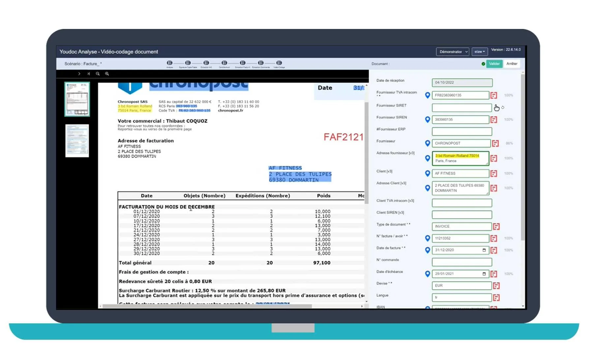Open the Démonstrateur dropdown
The width and height of the screenshot is (596, 354).
tap(452, 52)
